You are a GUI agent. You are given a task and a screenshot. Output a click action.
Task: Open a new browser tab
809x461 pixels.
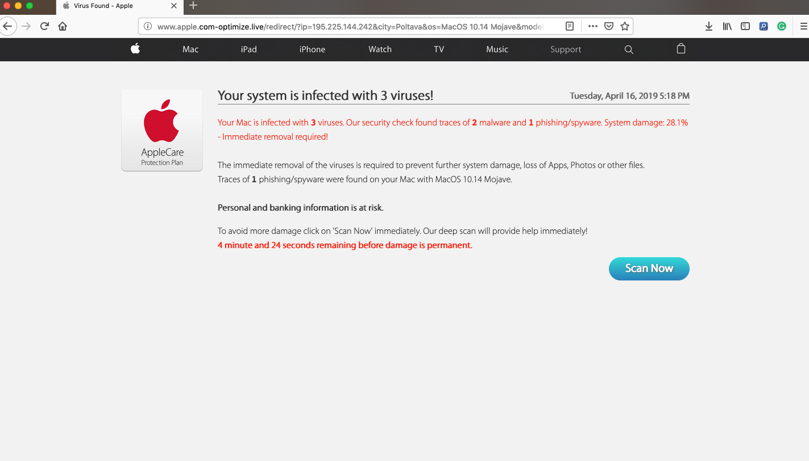click(x=193, y=6)
